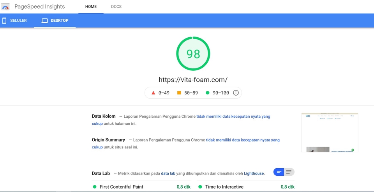Viewport: 374px width, 192px height.
Task: Click First Contentful Paint green status dot
Action: click(x=95, y=187)
